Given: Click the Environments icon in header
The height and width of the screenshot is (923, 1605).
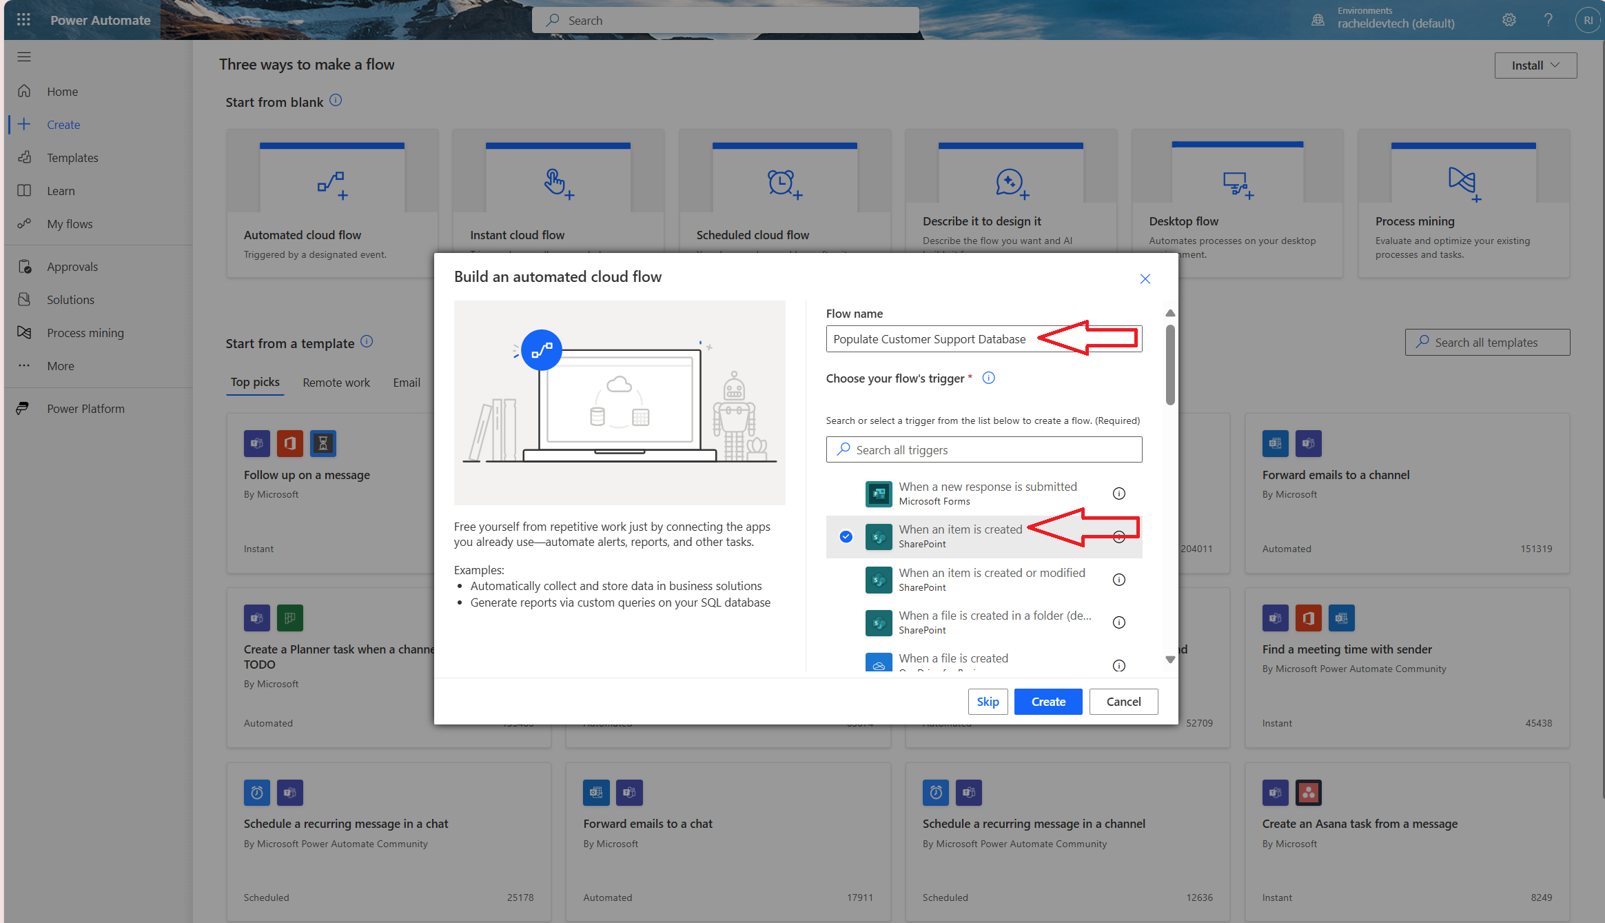Looking at the screenshot, I should click(1318, 20).
